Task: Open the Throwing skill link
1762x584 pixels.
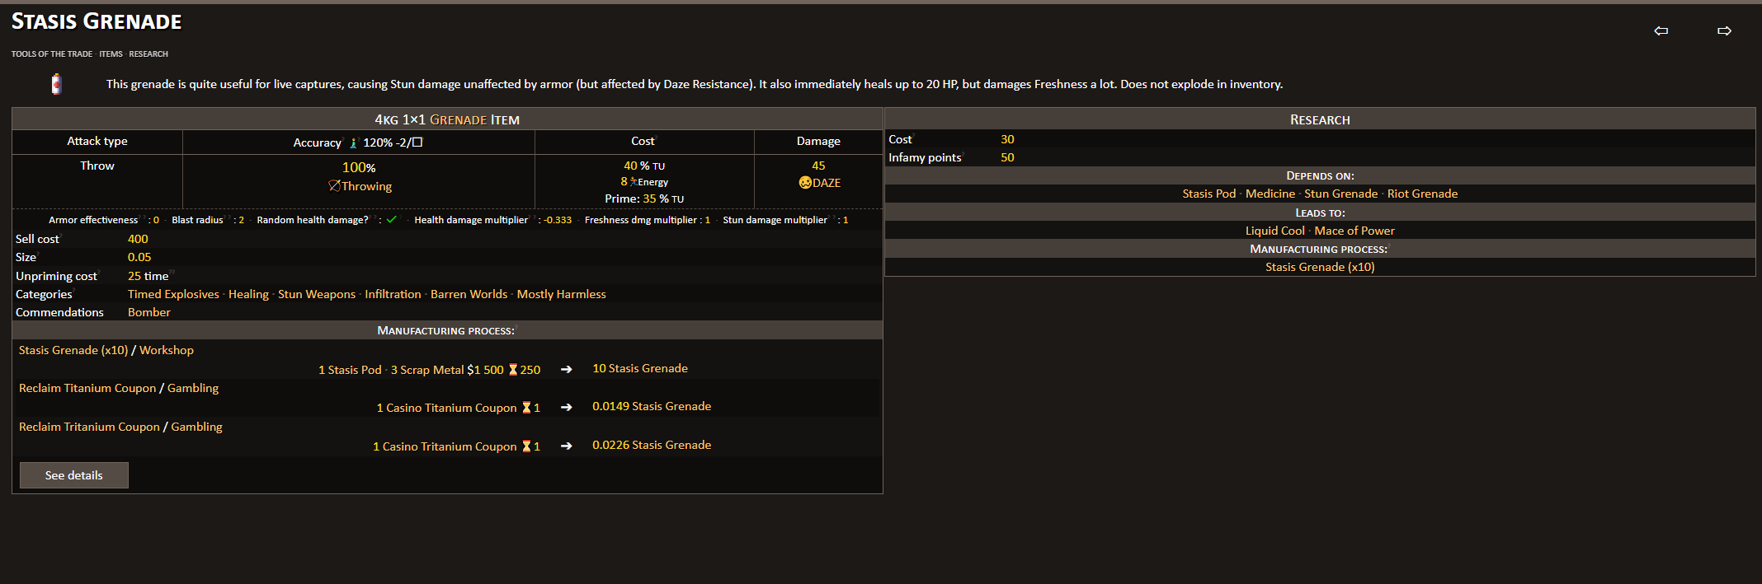Action: pyautogui.click(x=366, y=186)
